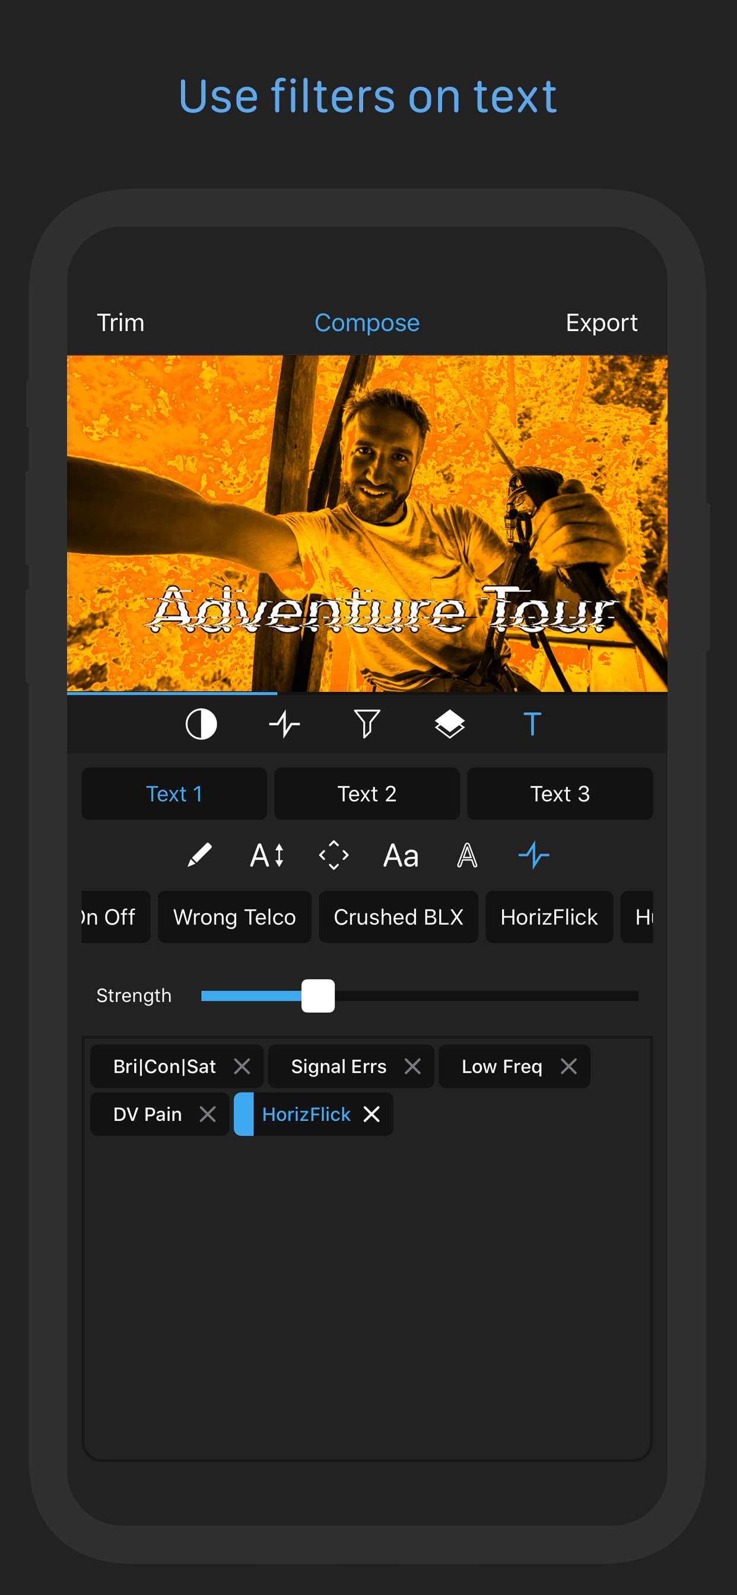737x1595 pixels.
Task: Choose the outlined A text style icon
Action: [467, 856]
